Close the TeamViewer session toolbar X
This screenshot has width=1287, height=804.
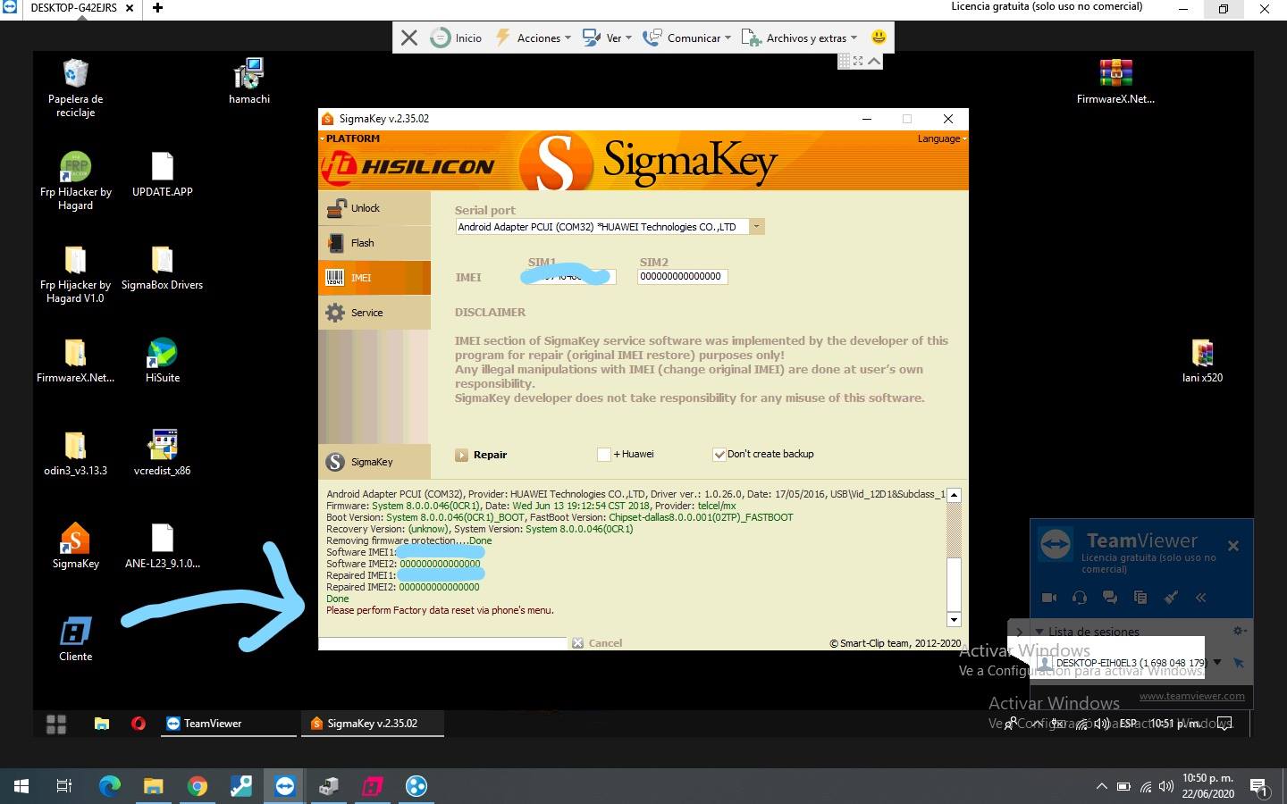(409, 38)
